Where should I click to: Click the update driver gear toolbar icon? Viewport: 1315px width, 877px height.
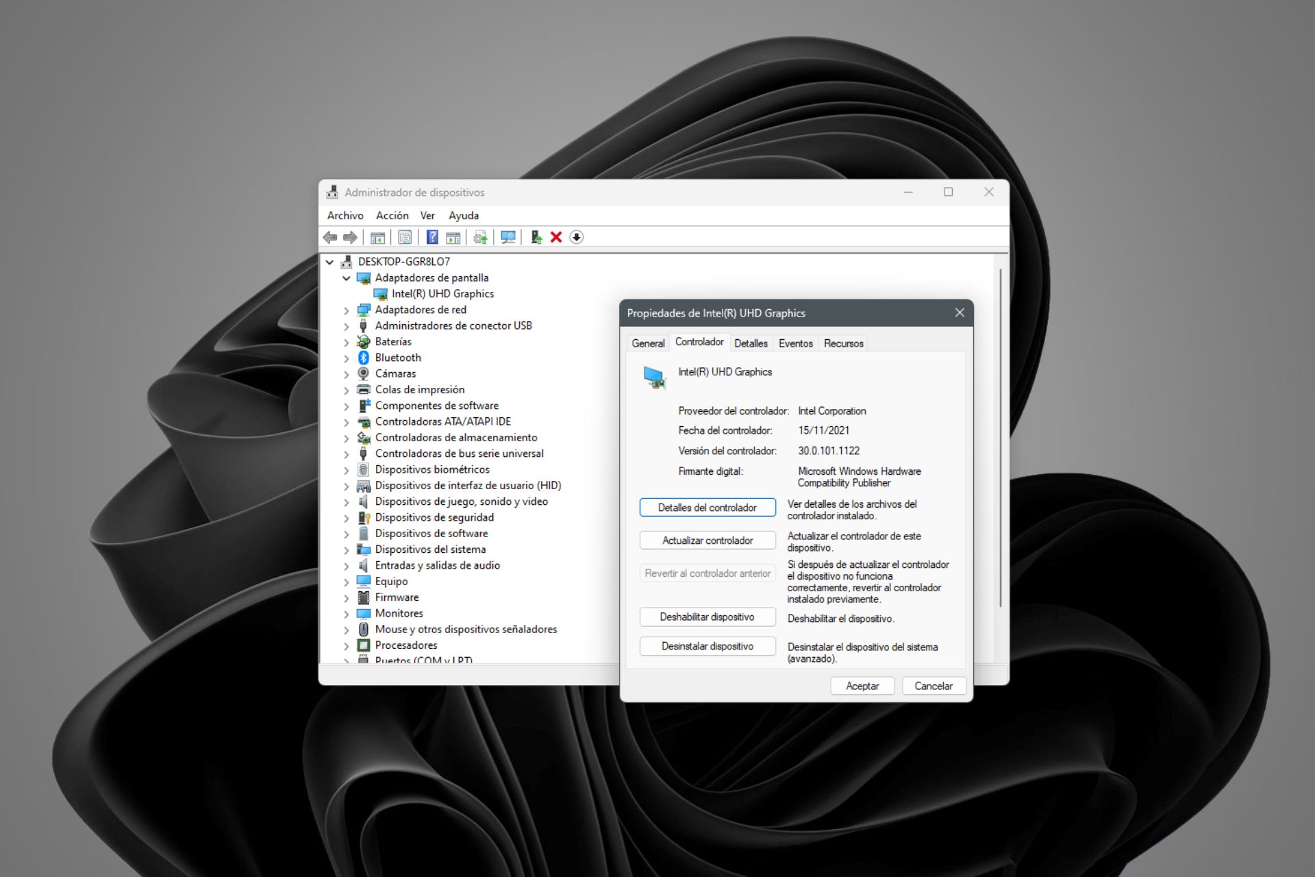(480, 237)
